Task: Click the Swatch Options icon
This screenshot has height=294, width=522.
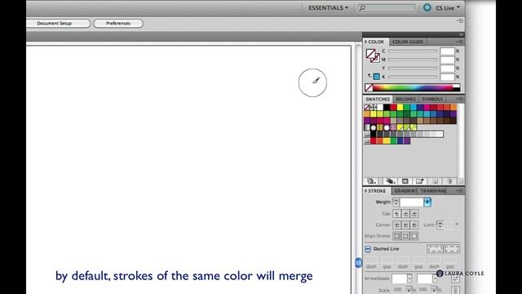Action: click(405, 181)
